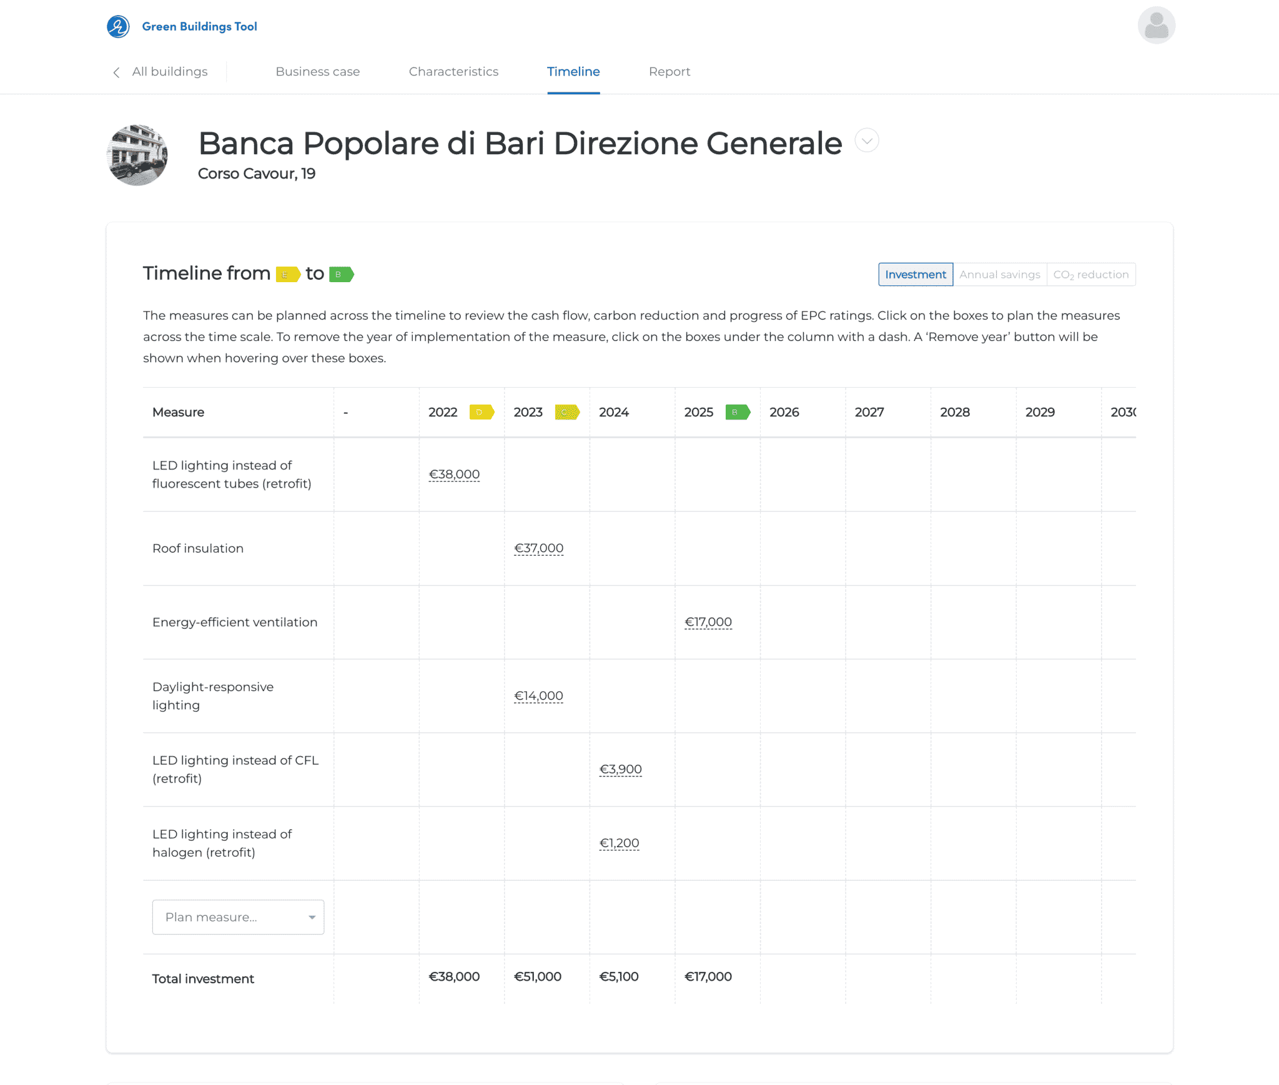Click the back arrow beside All buildings

click(116, 72)
